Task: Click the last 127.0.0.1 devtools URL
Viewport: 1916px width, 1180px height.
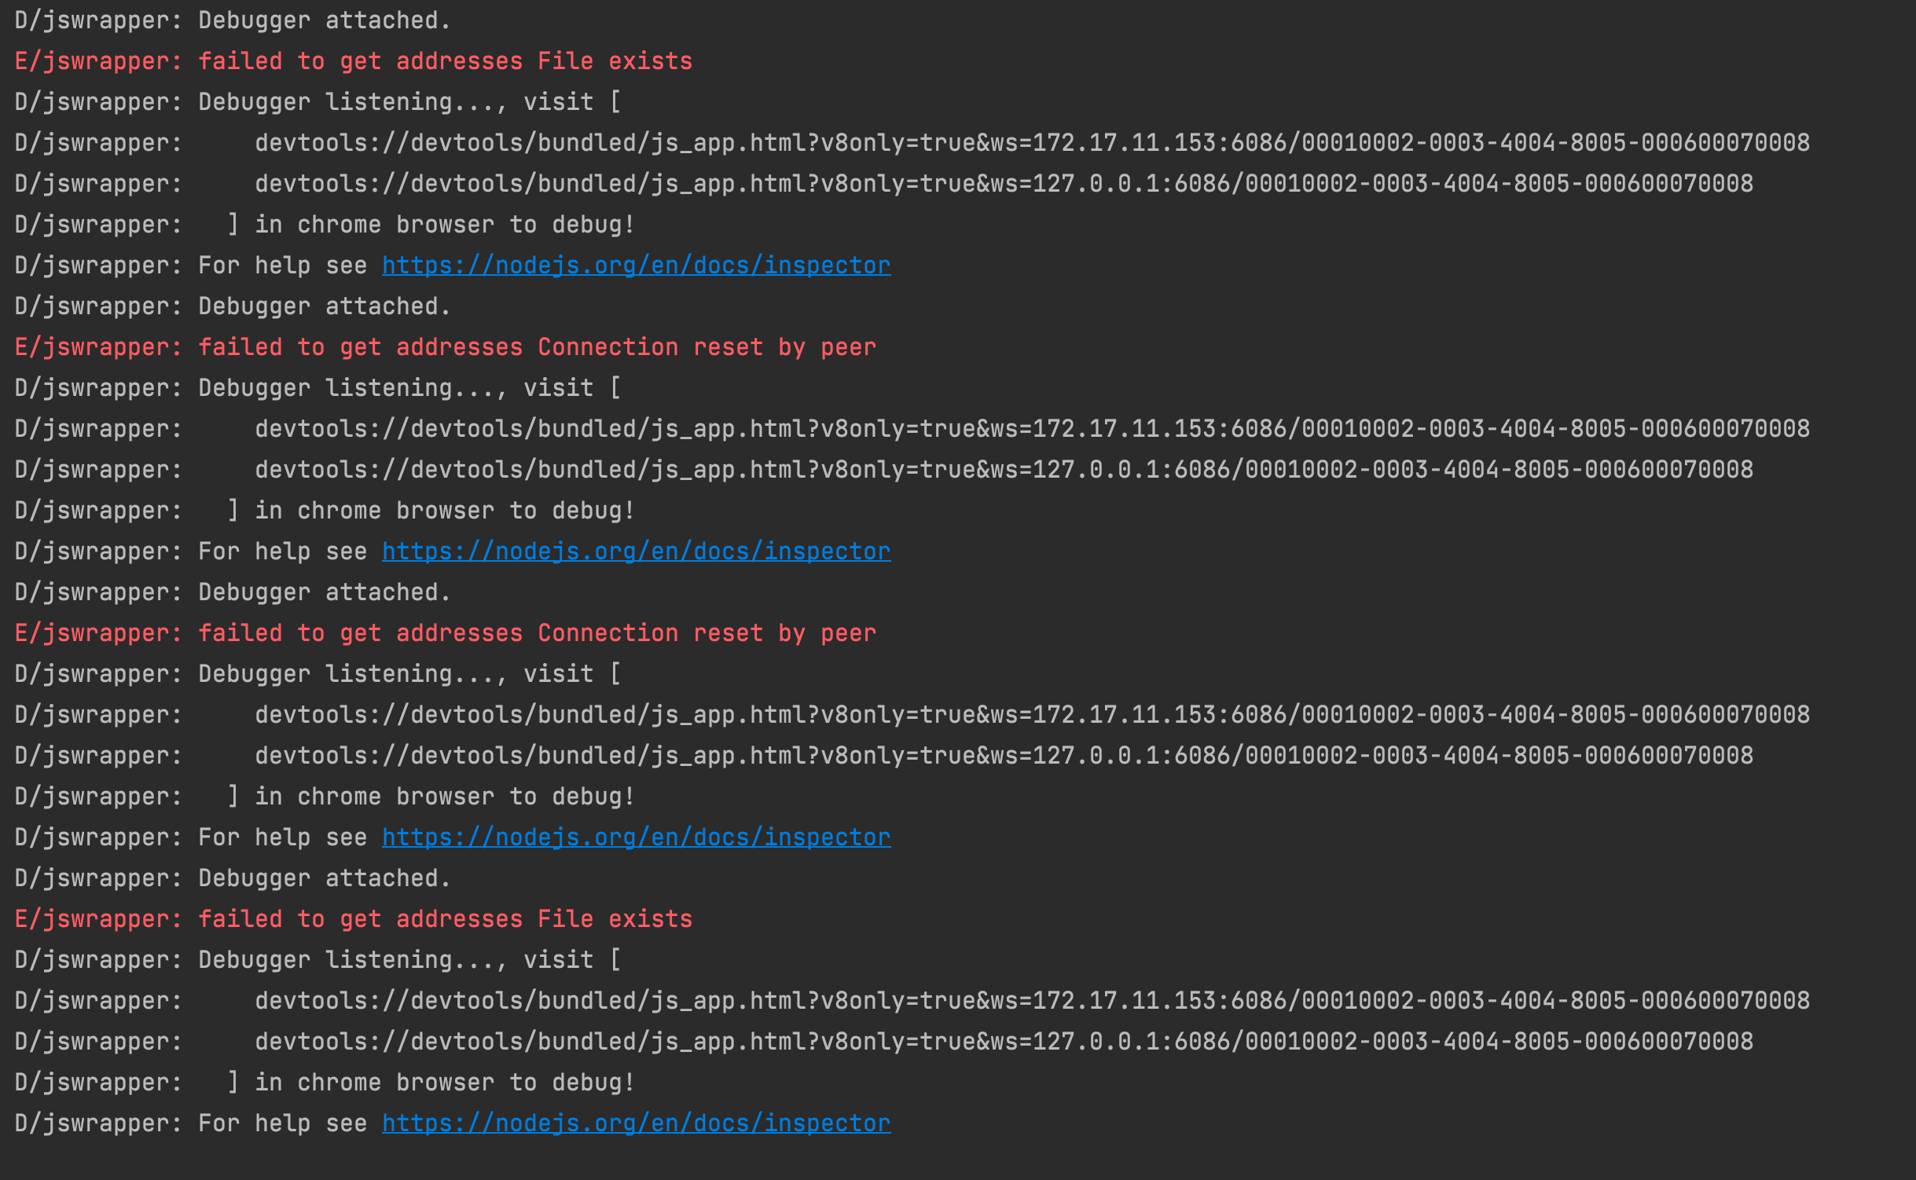Action: tap(1003, 1042)
